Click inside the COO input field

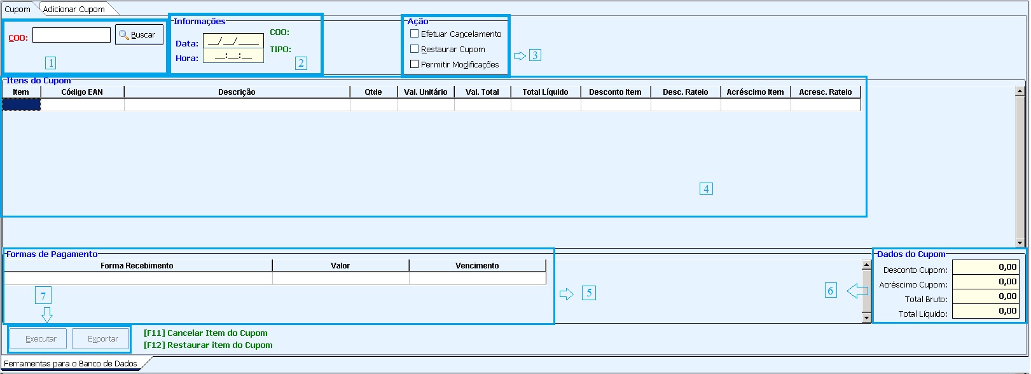pyautogui.click(x=71, y=35)
